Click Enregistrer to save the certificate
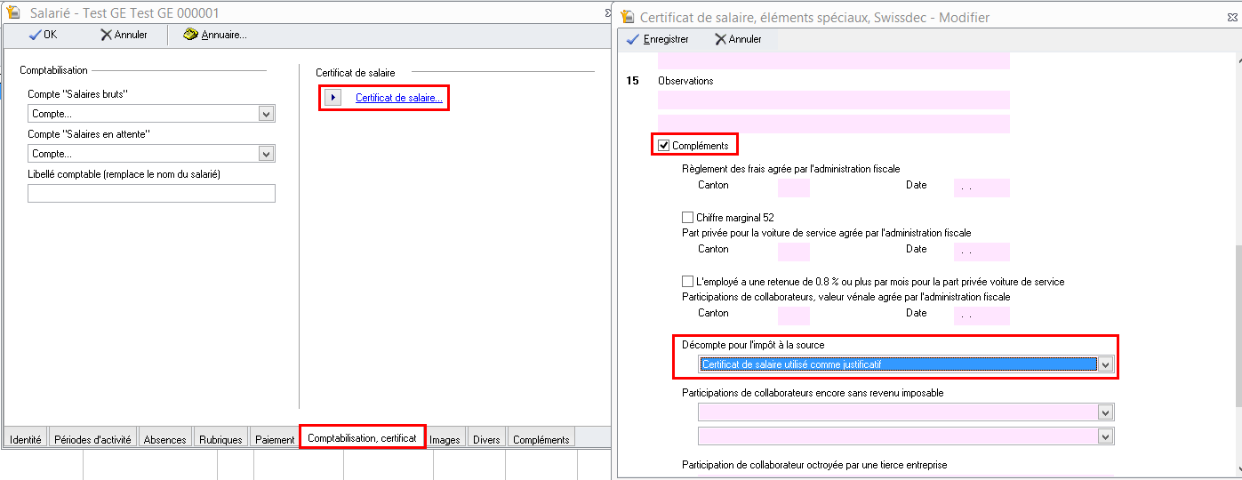 tap(658, 39)
